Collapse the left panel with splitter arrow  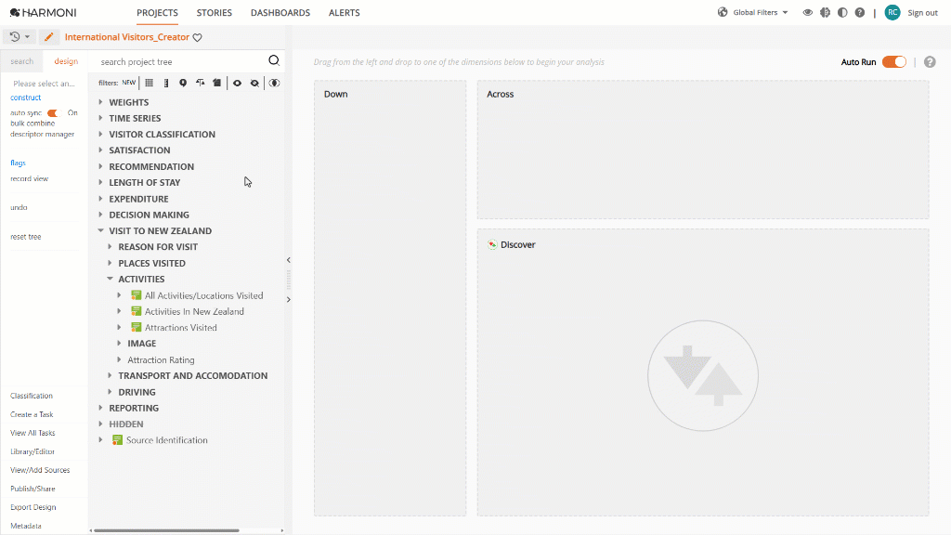289,260
